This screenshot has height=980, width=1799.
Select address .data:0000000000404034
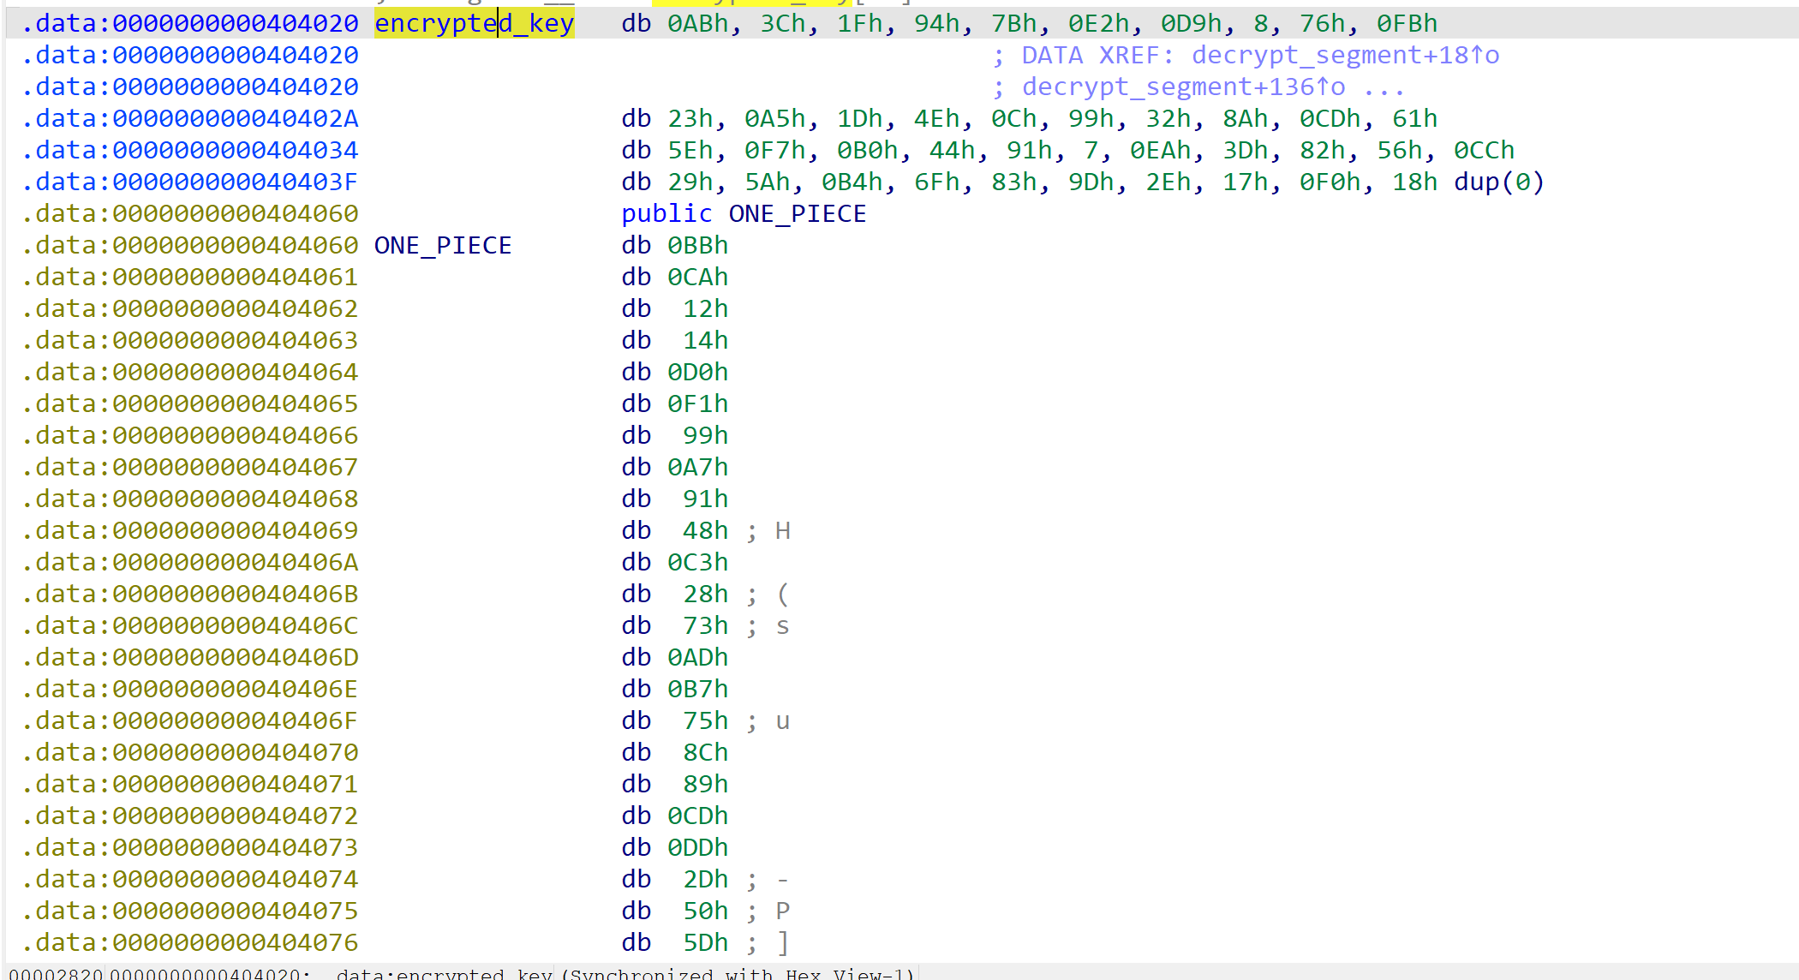tap(190, 150)
